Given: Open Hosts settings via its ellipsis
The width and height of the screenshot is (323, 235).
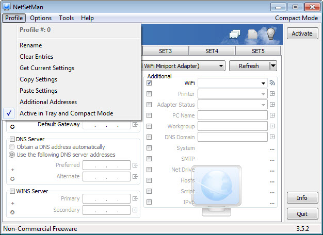Looking at the screenshot, I should (272, 182).
